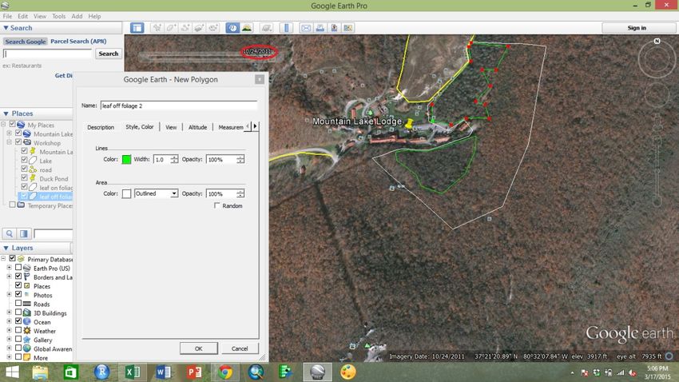Viewport: 679px width, 382px height.
Task: Click the yellow pushpin at Mountain Lake Lodge
Action: tap(408, 123)
